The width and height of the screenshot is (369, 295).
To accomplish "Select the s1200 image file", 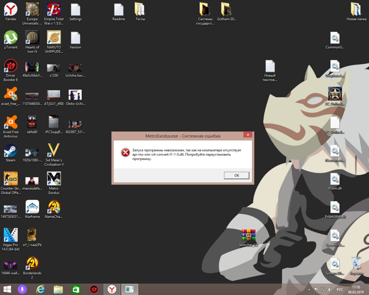I will click(x=54, y=70).
